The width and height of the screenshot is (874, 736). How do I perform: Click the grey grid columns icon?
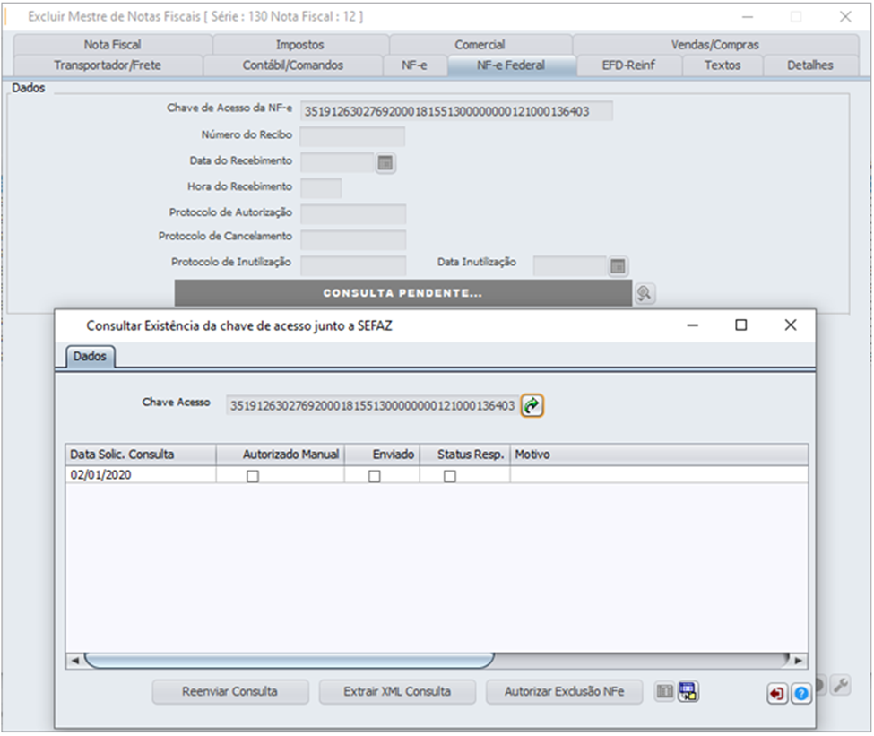pyautogui.click(x=664, y=692)
